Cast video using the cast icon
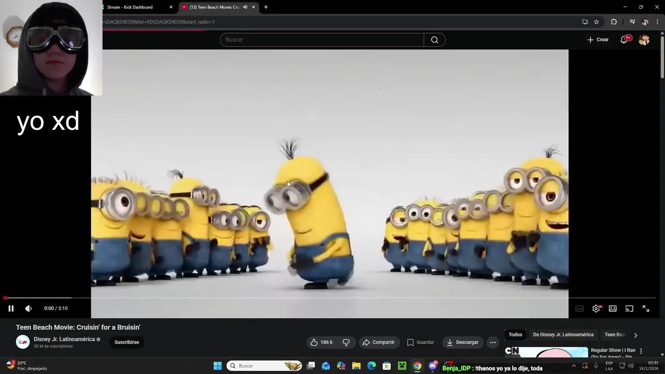Viewport: 665px width, 374px height. tap(629, 309)
